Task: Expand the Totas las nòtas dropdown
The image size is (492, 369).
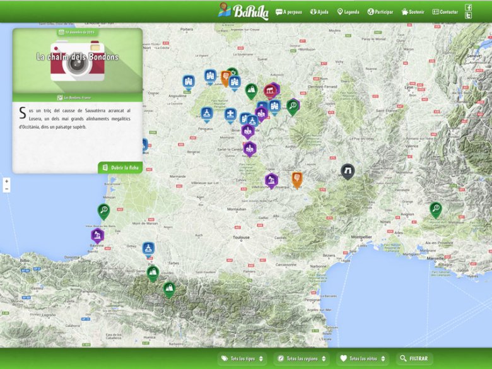Action: [363, 358]
